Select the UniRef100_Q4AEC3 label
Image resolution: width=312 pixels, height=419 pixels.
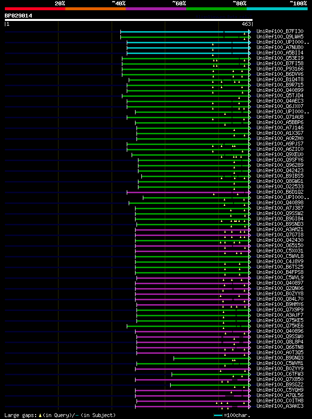[280, 101]
